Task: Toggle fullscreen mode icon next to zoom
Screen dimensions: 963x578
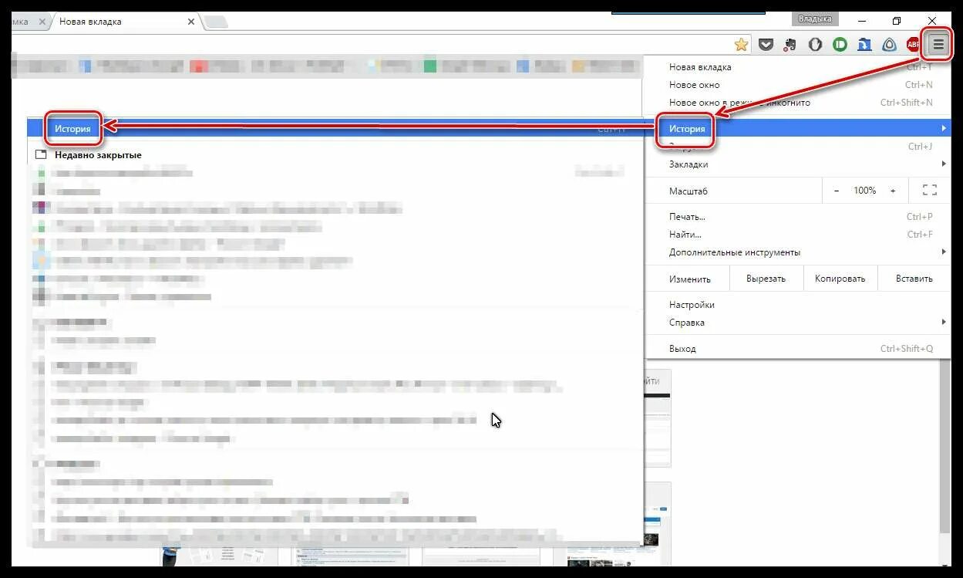Action: pyautogui.click(x=929, y=190)
